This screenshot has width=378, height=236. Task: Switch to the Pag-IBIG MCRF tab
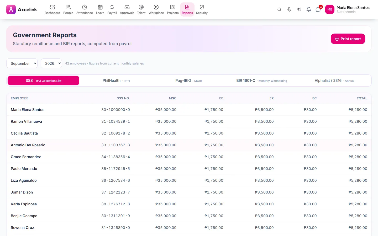pos(189,81)
